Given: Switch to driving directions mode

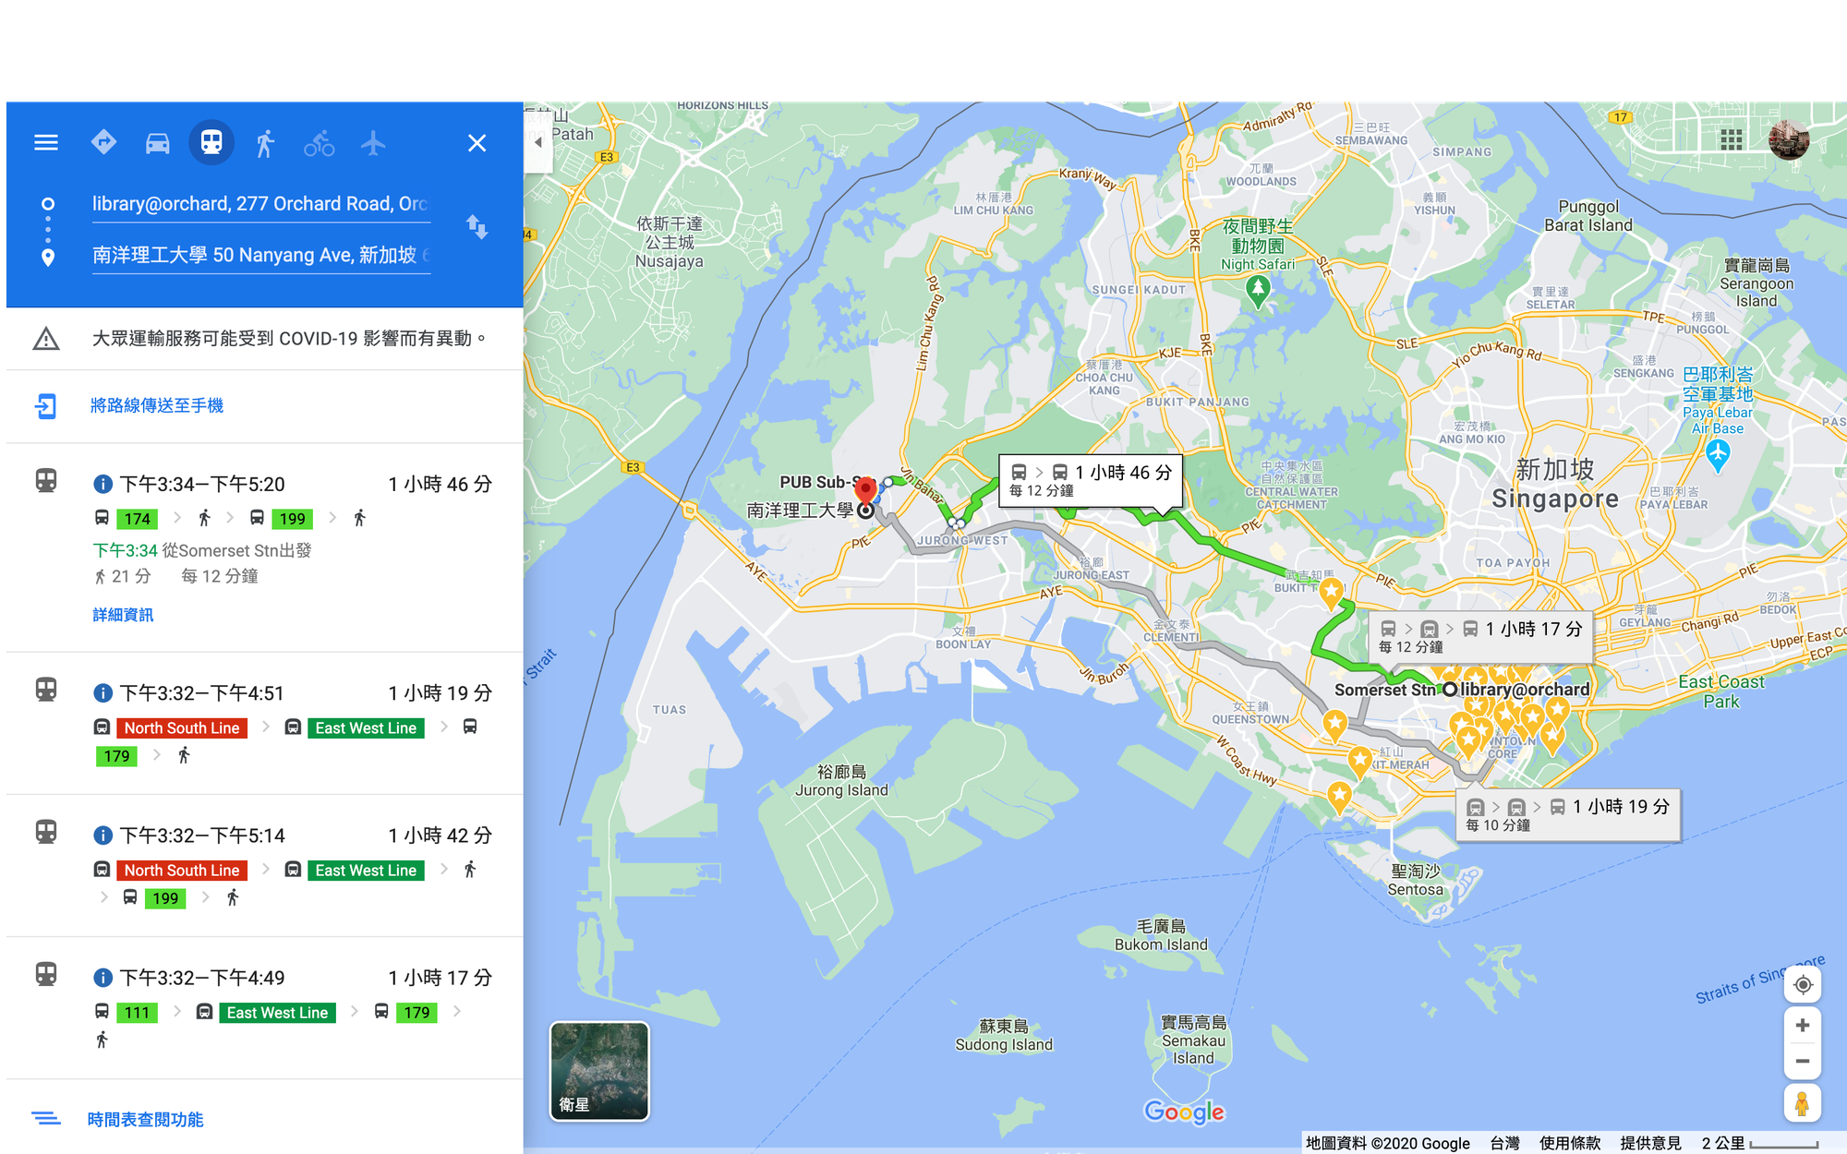Looking at the screenshot, I should [158, 143].
